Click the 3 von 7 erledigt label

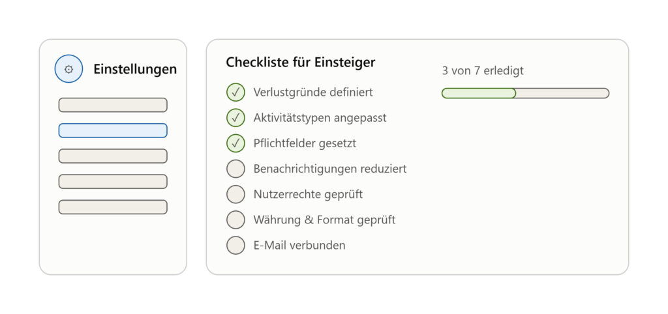pos(483,70)
